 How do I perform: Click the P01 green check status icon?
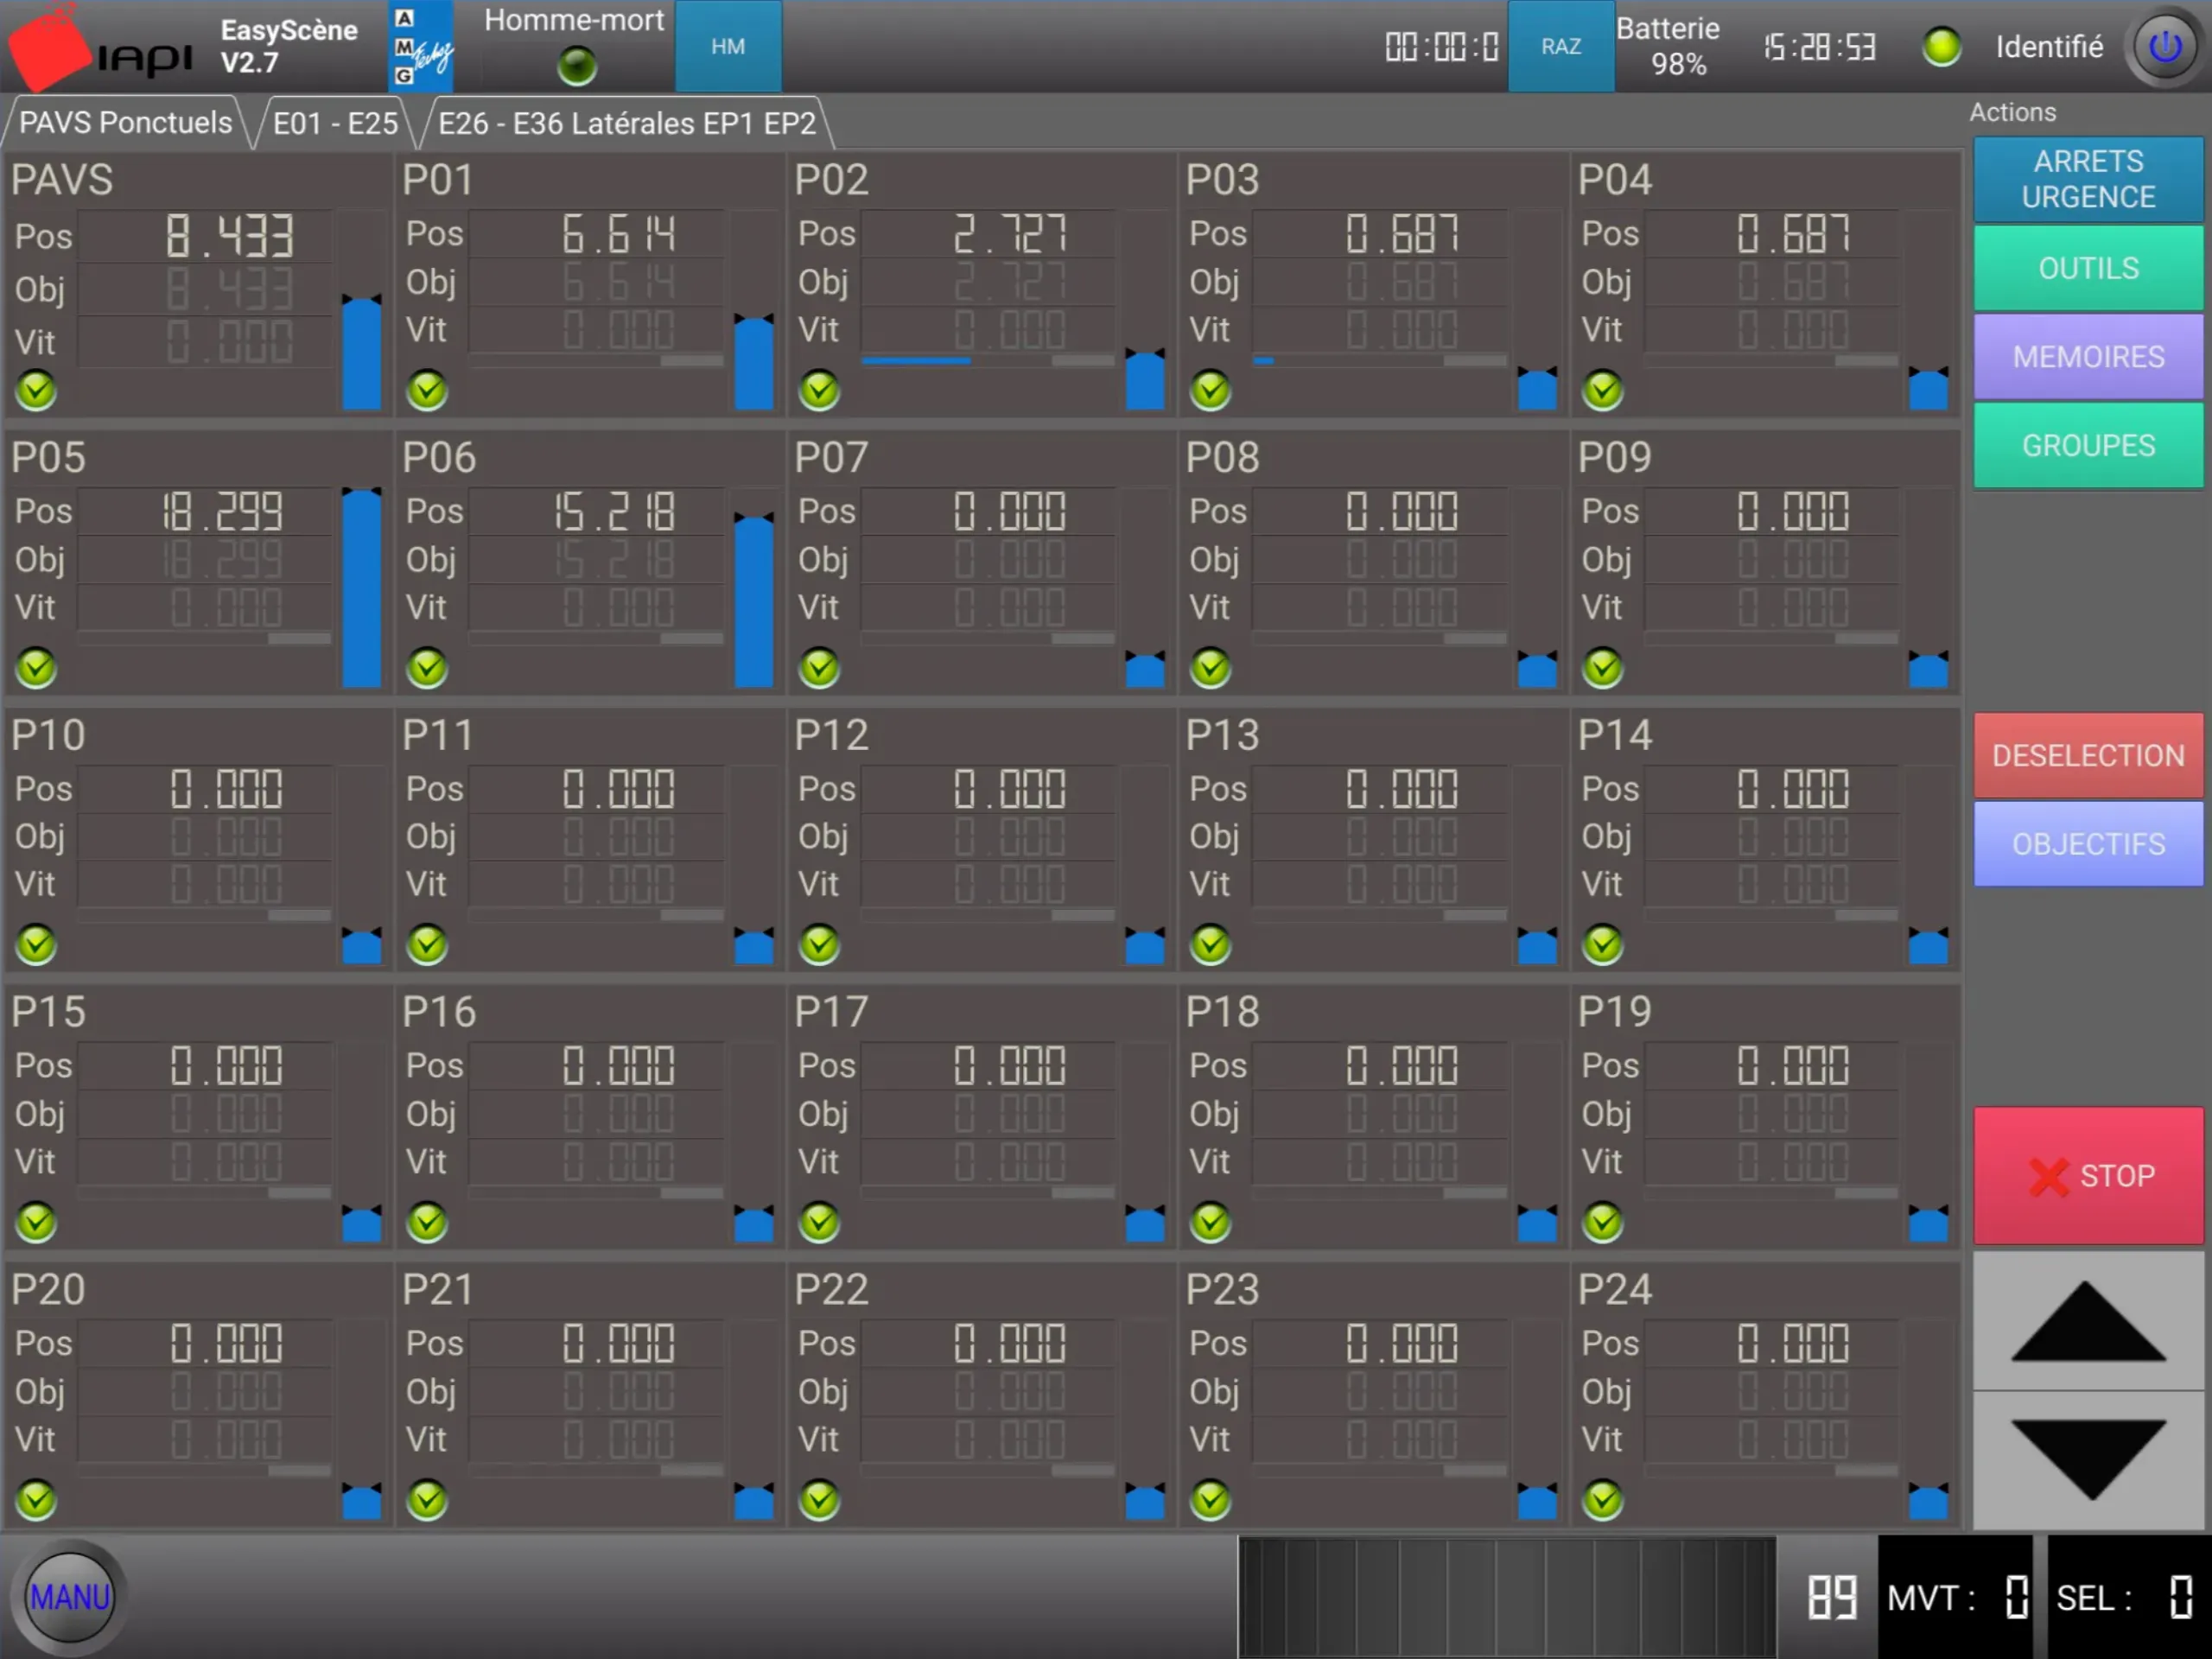pos(427,390)
